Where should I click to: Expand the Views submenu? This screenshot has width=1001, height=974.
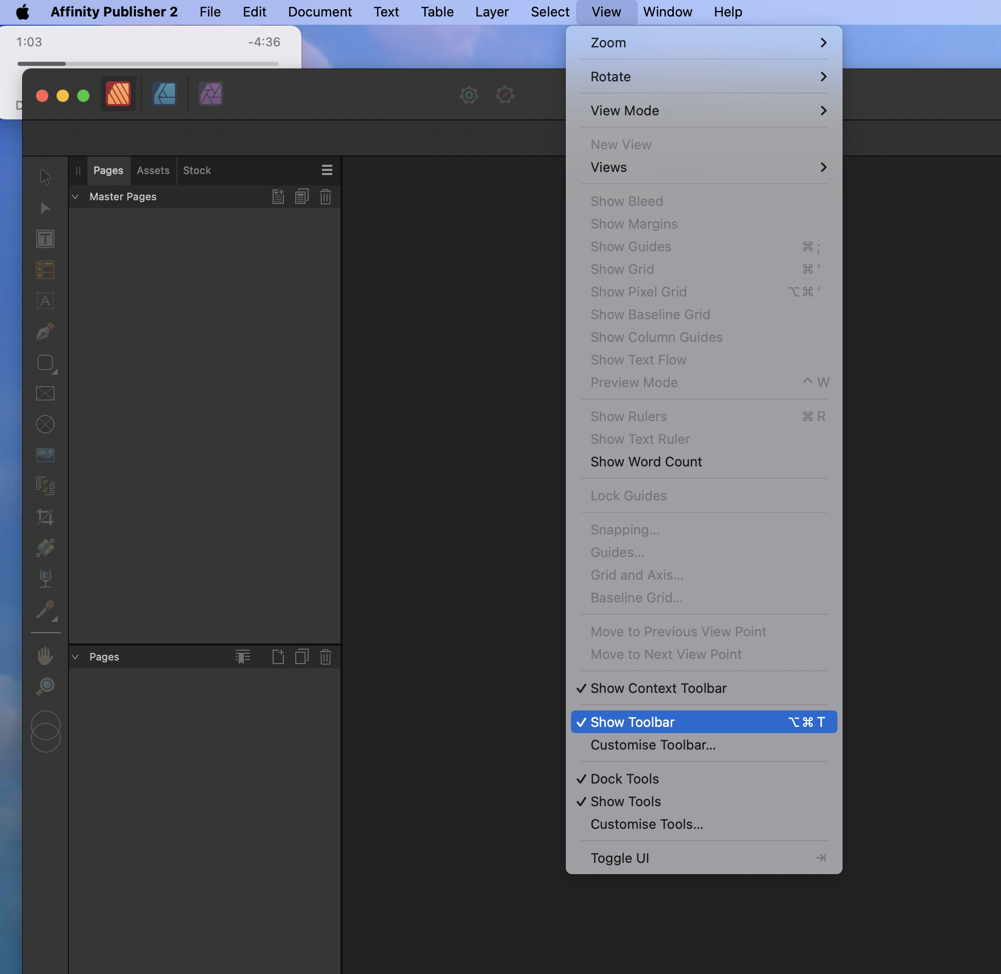(704, 167)
